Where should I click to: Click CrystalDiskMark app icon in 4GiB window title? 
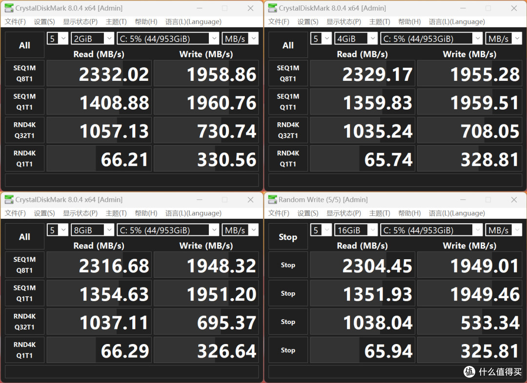(x=273, y=8)
